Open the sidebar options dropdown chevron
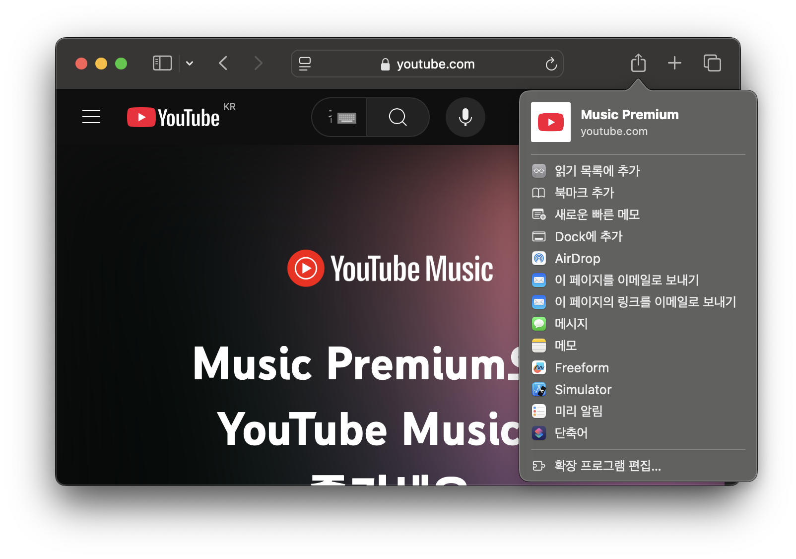Viewport: 796px width, 559px height. [190, 64]
